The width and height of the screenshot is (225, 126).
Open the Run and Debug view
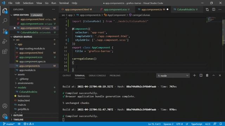click(x=5, y=41)
